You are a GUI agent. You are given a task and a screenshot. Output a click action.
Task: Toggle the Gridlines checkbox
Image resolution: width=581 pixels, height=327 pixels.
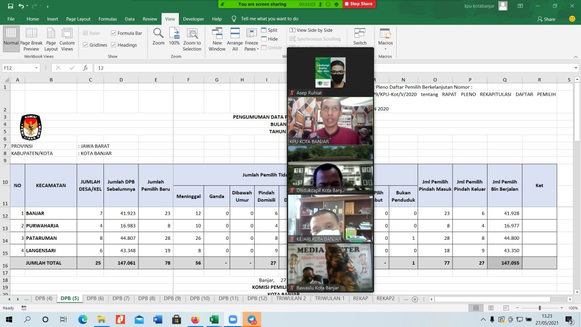[85, 45]
